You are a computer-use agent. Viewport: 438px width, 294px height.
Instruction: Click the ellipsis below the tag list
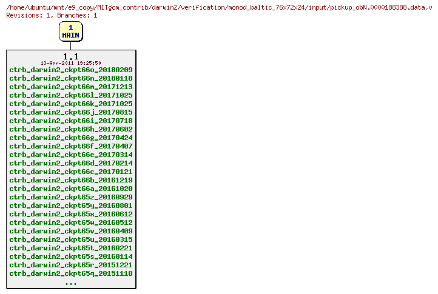point(71,284)
